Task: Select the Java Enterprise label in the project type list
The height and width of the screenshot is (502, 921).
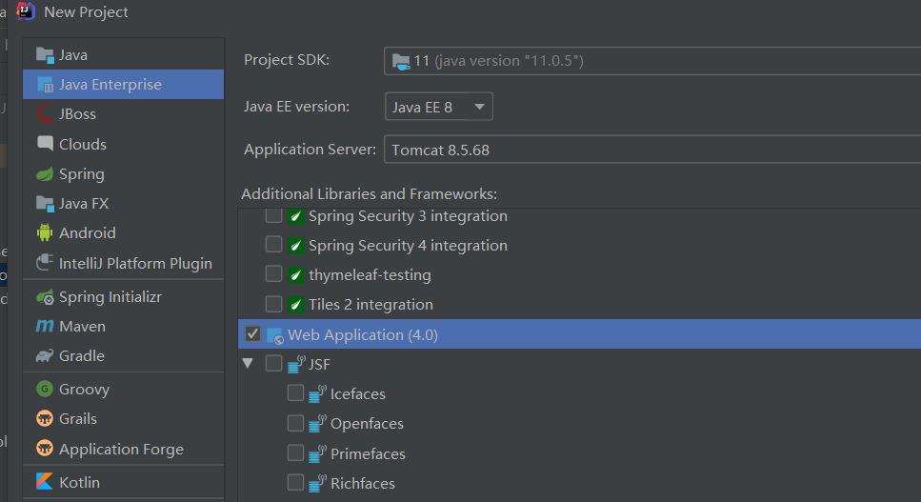Action: click(110, 85)
